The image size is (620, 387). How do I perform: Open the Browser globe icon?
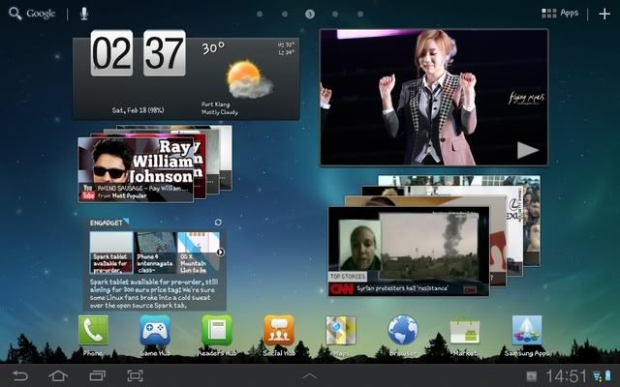403,331
